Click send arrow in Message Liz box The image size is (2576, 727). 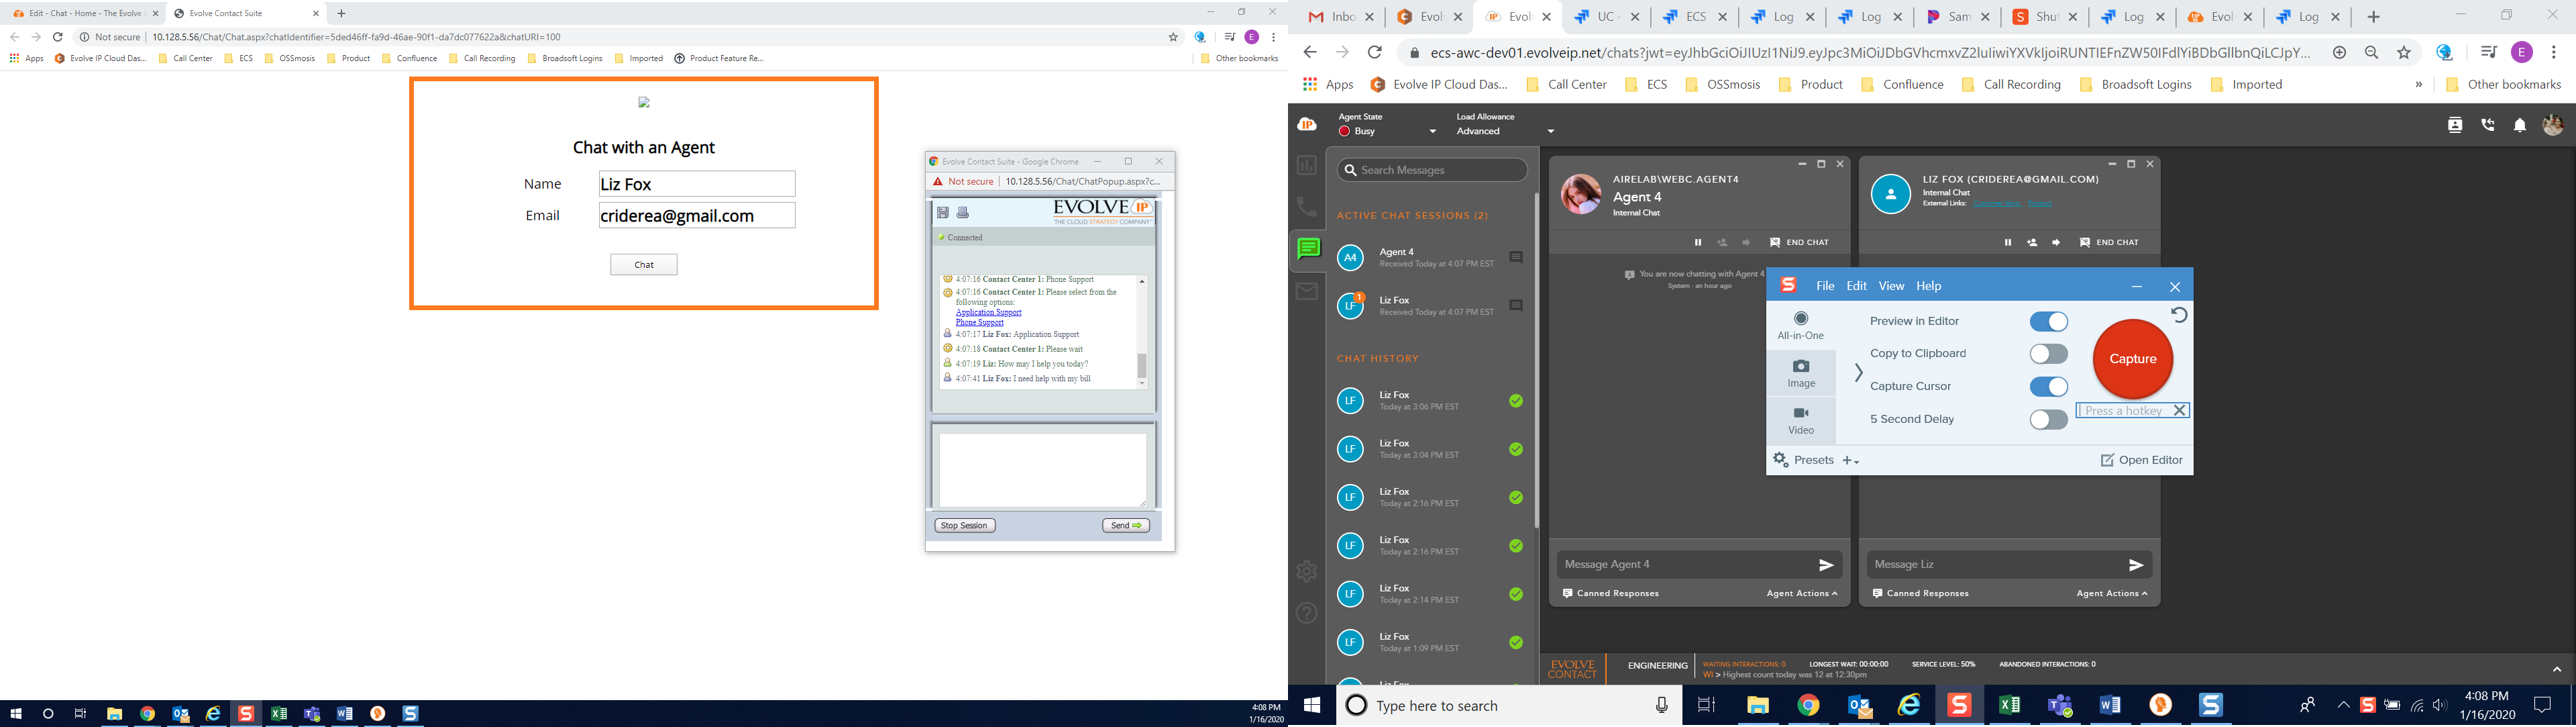coord(2136,565)
